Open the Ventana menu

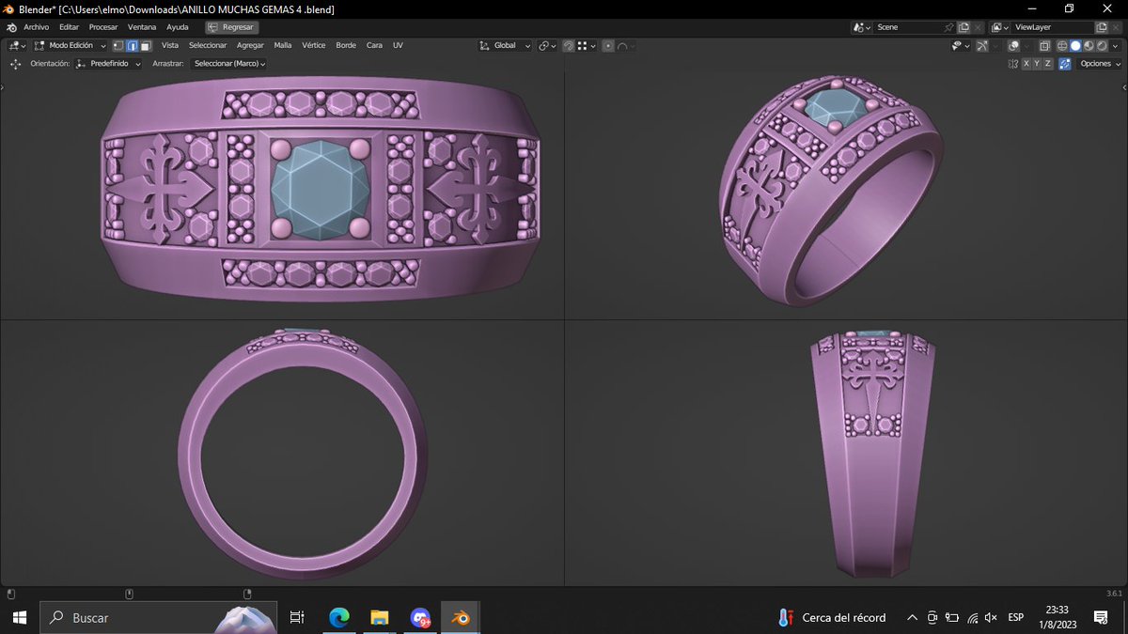(x=142, y=27)
